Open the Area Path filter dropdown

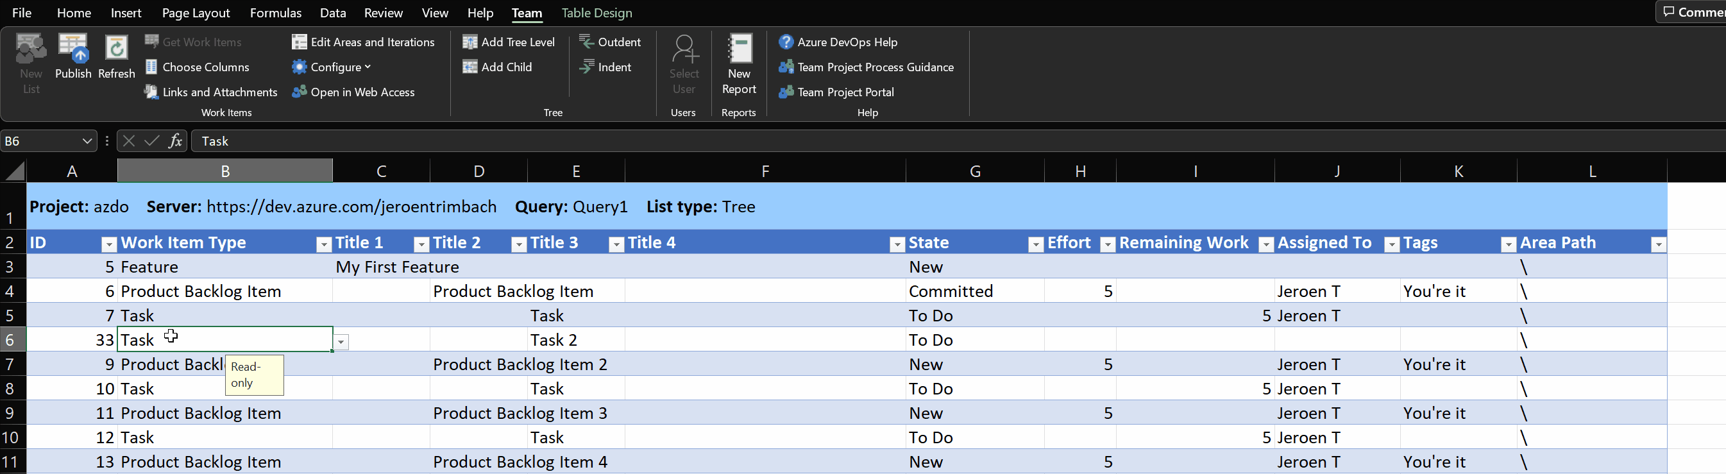(x=1658, y=245)
